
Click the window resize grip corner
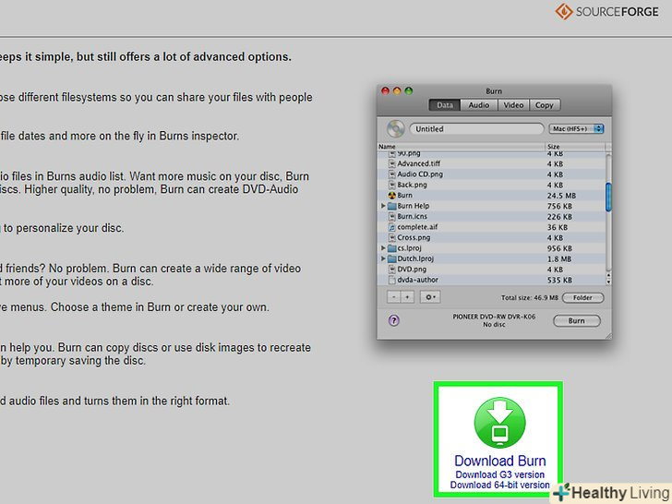(607, 336)
